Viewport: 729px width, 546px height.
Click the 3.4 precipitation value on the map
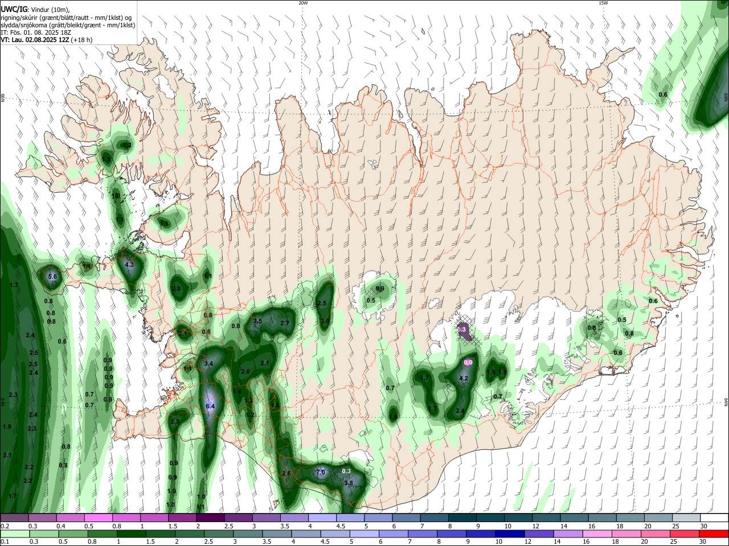tap(208, 363)
